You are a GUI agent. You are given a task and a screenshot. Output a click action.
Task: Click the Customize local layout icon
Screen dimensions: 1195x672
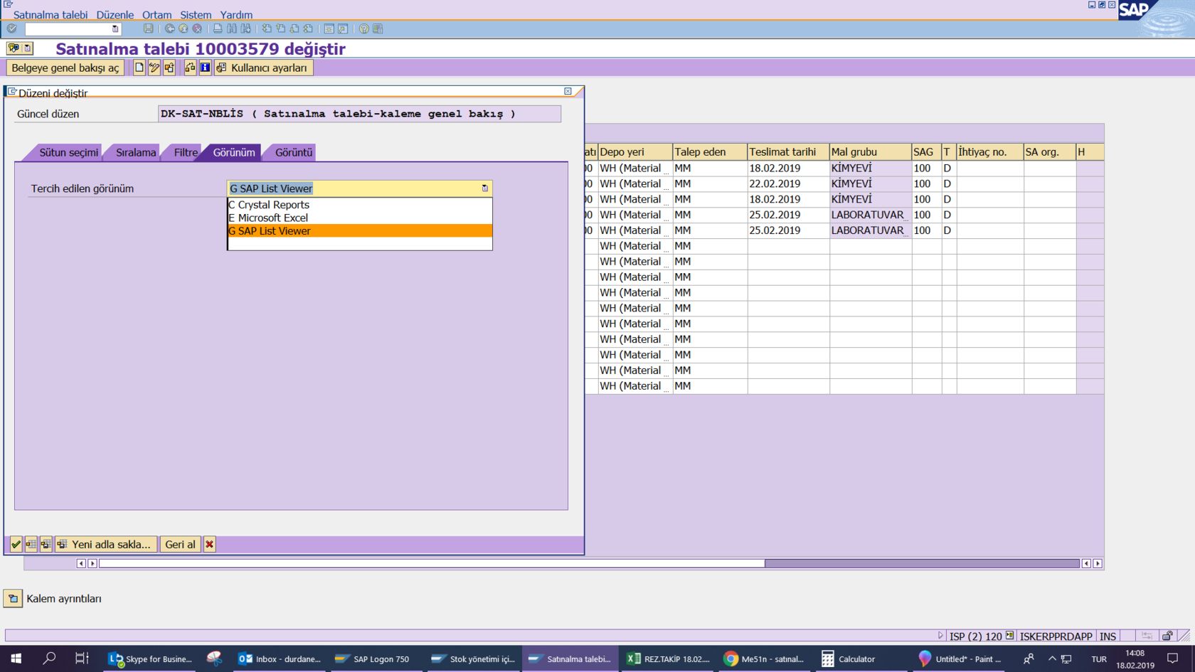[378, 28]
